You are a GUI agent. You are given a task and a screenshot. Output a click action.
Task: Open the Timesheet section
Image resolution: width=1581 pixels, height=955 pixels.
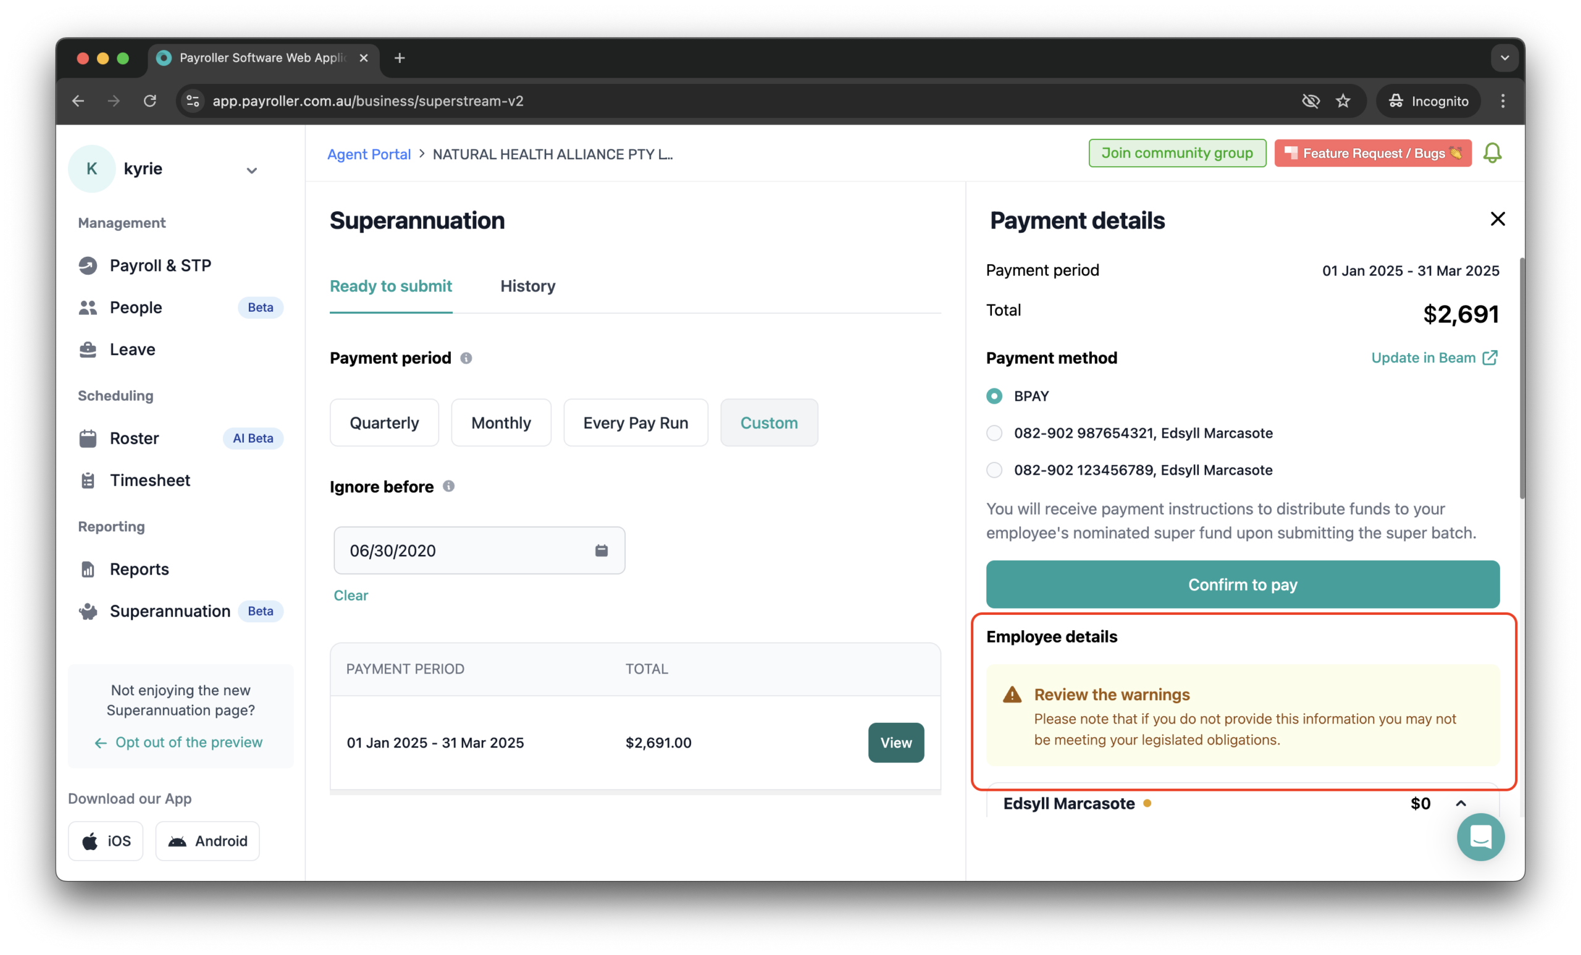pos(88,480)
